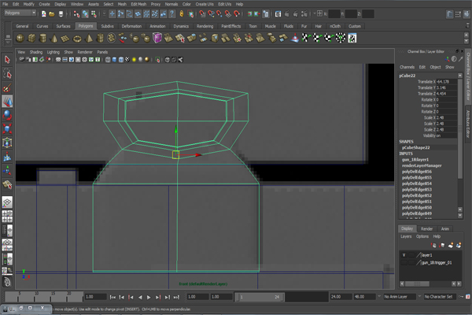The height and width of the screenshot is (315, 472).
Task: Select the polyDelEdge856 input node
Action: tap(417, 172)
